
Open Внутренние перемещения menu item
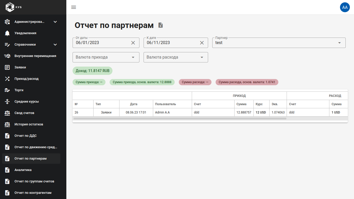[x=31, y=56]
